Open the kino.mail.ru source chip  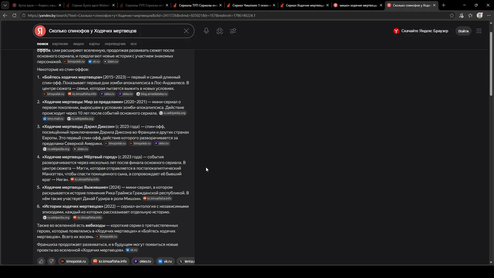[53, 119]
